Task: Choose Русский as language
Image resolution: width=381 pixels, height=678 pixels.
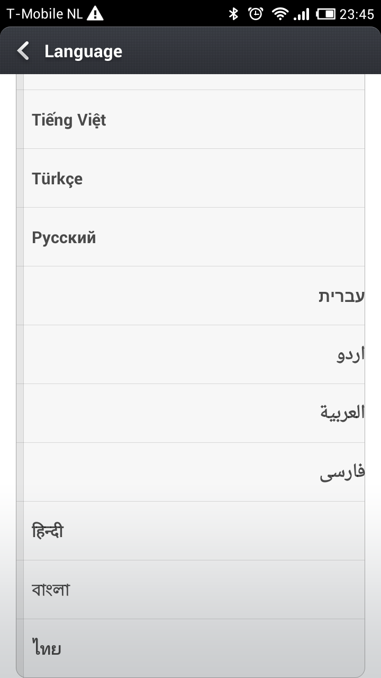Action: [64, 237]
